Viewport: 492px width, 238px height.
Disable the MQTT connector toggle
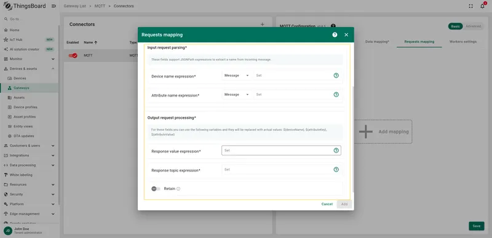pyautogui.click(x=73, y=55)
